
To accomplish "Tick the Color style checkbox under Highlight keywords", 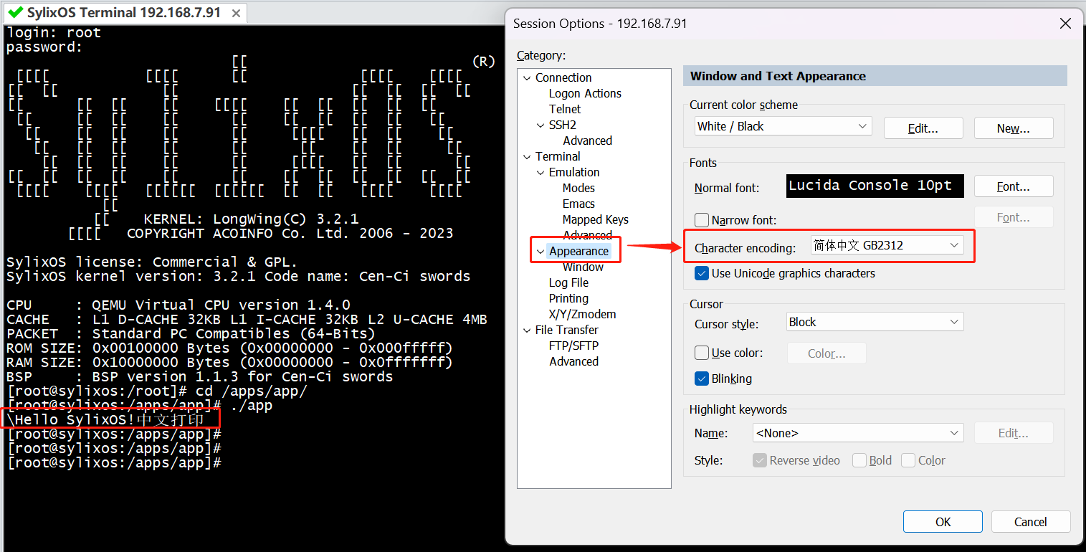I will tap(908, 460).
